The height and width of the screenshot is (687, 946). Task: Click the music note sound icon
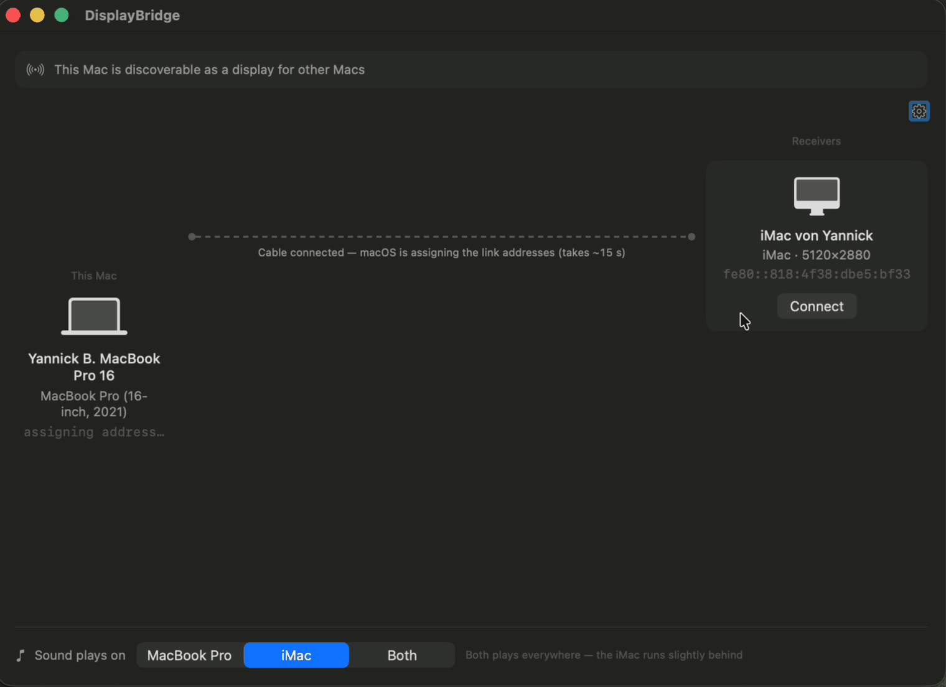21,655
